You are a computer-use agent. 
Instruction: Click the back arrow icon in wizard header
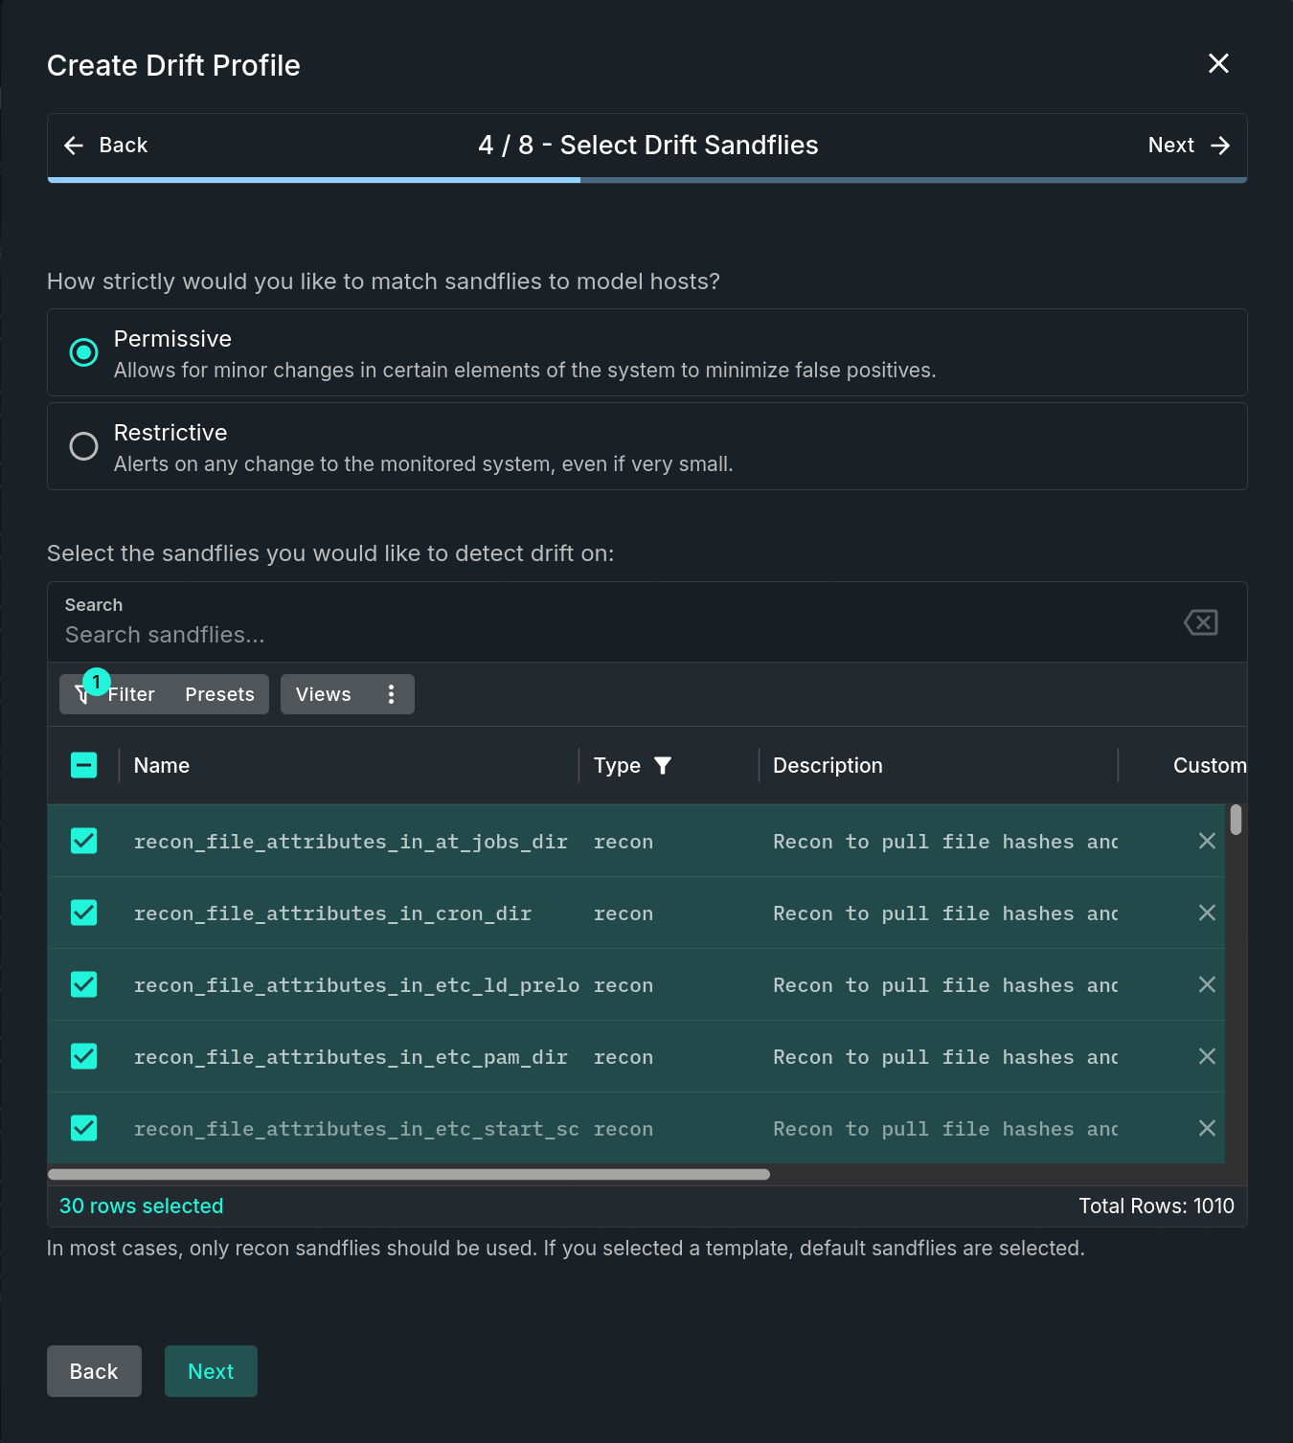pos(74,145)
